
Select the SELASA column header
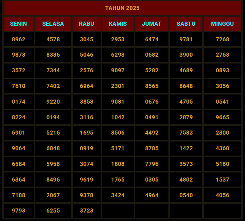point(53,24)
